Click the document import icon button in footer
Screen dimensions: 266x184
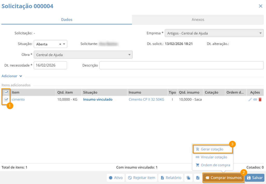pos(198,178)
